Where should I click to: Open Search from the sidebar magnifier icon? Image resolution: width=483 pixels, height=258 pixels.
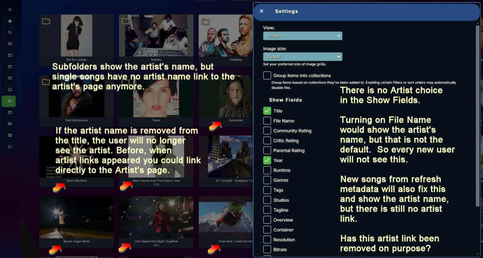[x=10, y=33]
